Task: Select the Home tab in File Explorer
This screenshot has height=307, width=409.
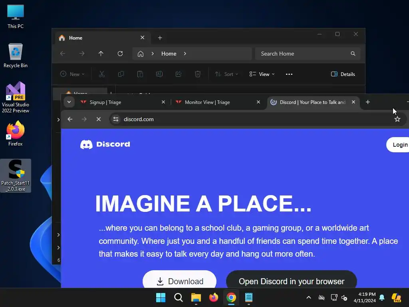Action: point(102,38)
